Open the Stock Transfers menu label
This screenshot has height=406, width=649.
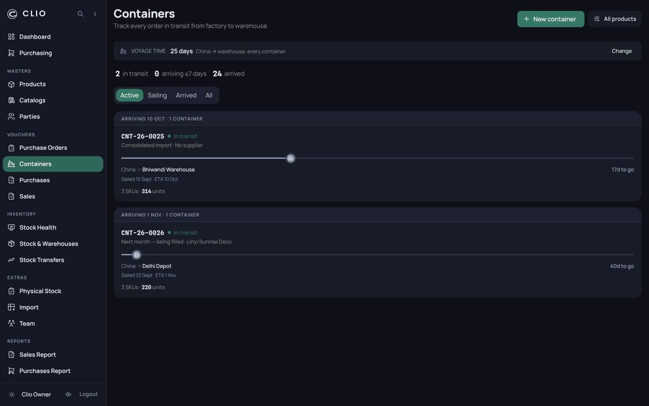[x=42, y=260]
